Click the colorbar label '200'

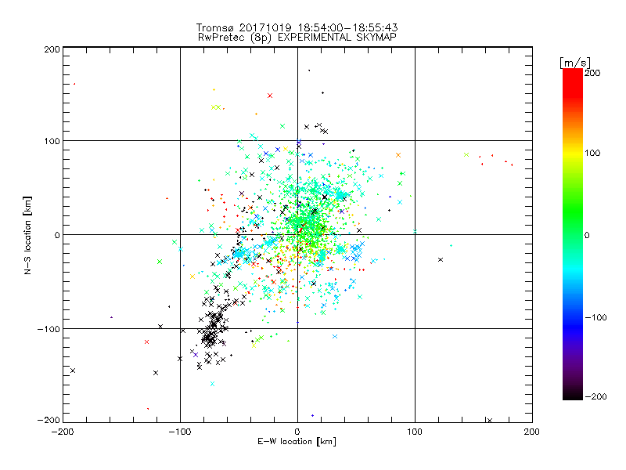click(x=592, y=73)
